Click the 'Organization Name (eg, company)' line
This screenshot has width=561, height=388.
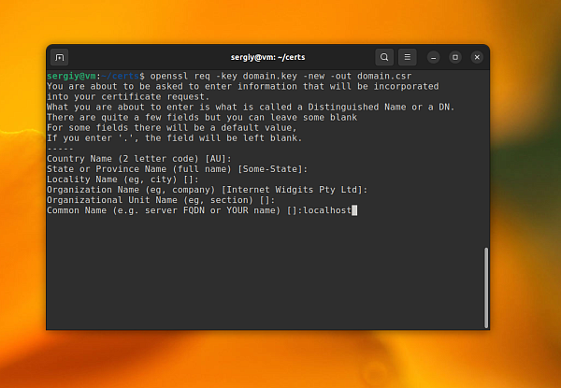tap(208, 190)
